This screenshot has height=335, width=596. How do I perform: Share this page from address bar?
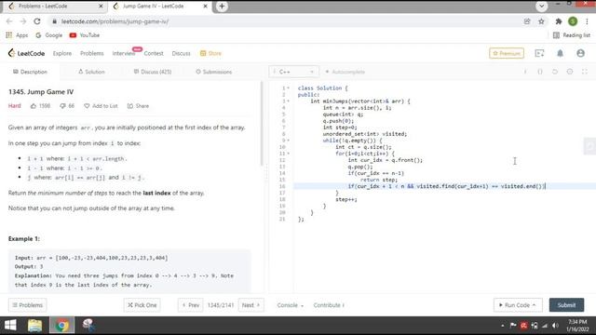[x=527, y=21]
